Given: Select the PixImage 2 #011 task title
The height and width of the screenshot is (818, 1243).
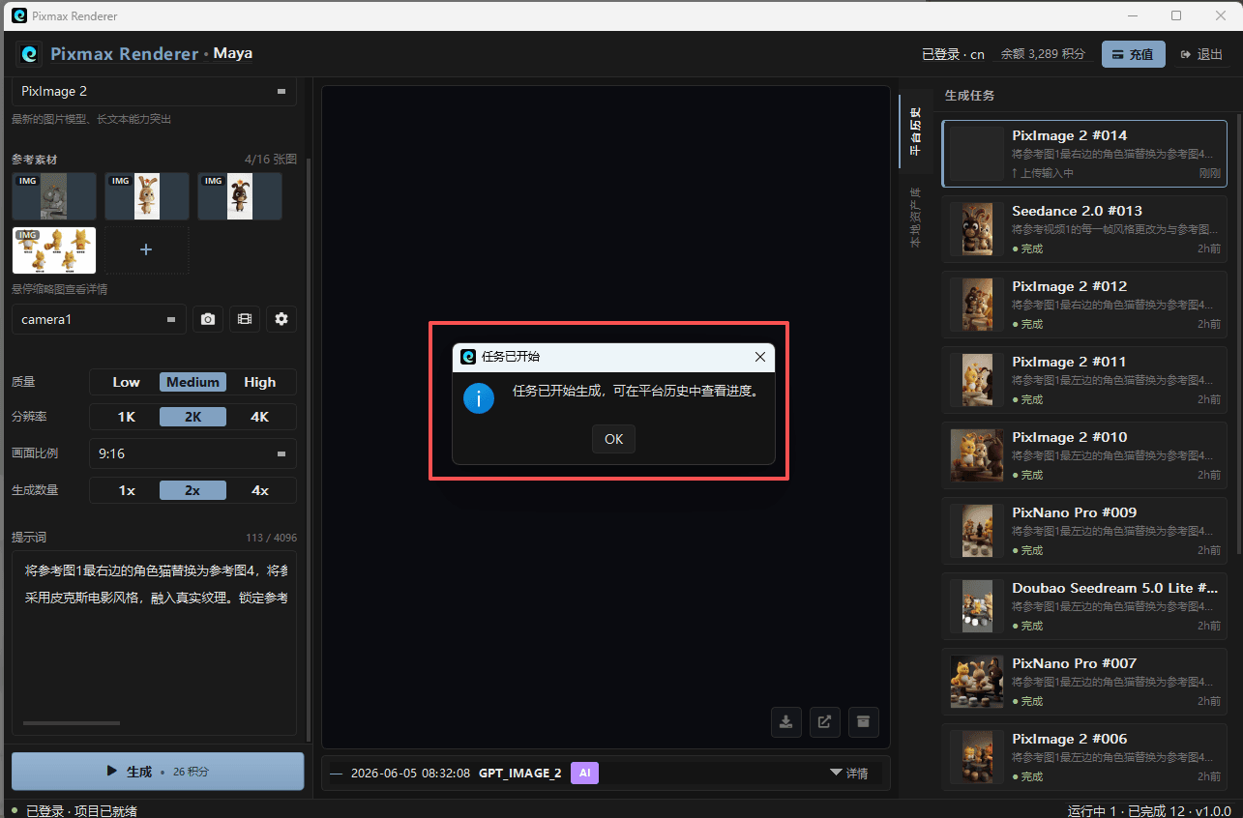Looking at the screenshot, I should click(1069, 362).
